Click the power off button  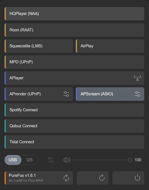point(128,178)
